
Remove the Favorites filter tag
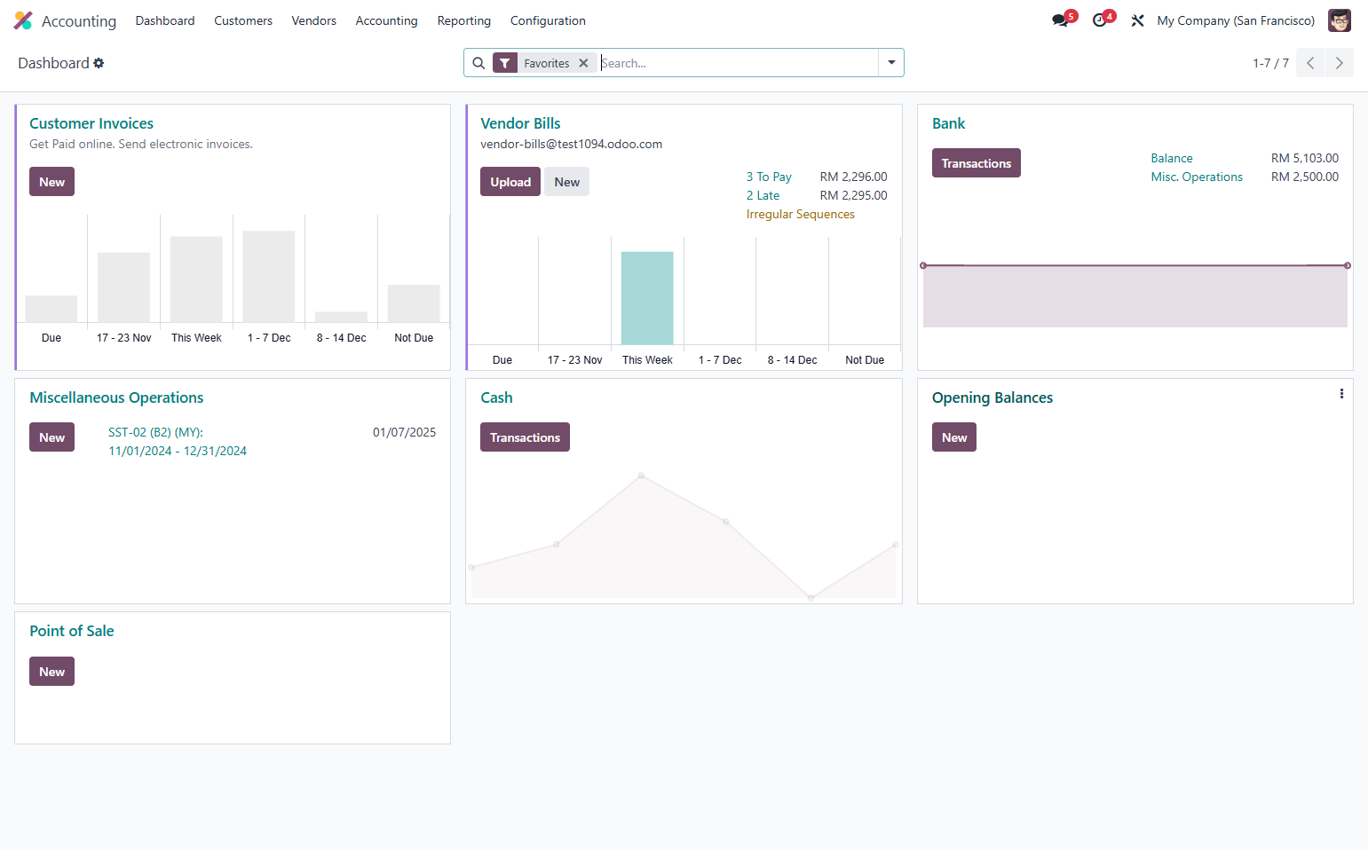583,63
